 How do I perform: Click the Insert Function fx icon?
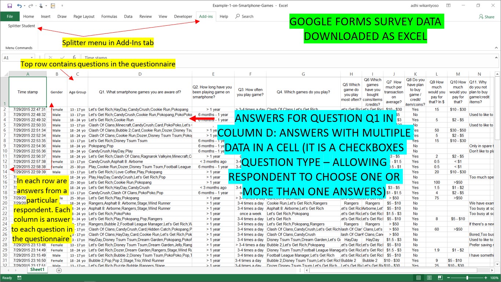[x=74, y=58]
